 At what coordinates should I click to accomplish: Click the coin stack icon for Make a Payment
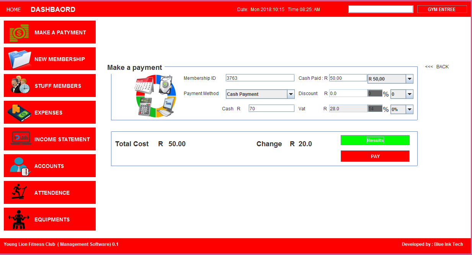coord(19,32)
